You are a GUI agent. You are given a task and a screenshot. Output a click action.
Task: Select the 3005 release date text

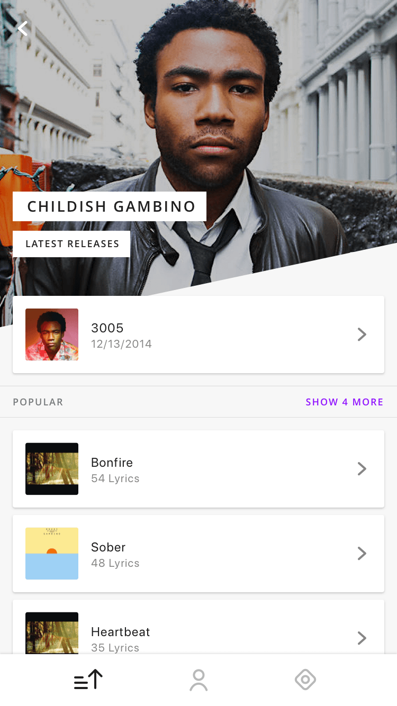121,344
